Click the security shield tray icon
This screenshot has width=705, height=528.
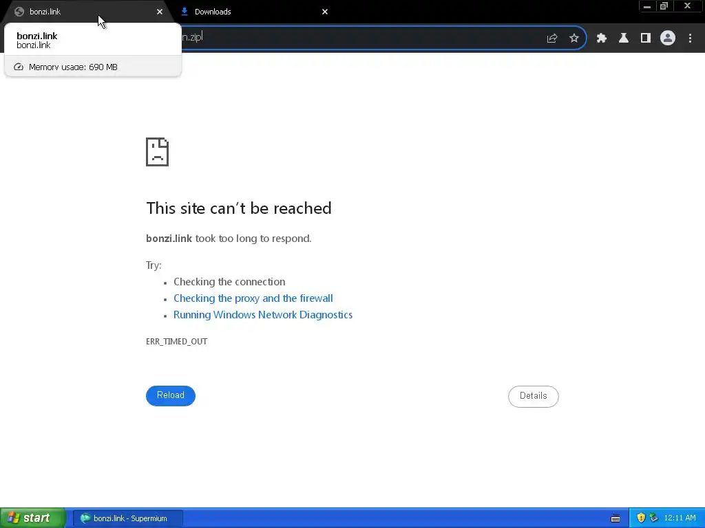pyautogui.click(x=641, y=518)
